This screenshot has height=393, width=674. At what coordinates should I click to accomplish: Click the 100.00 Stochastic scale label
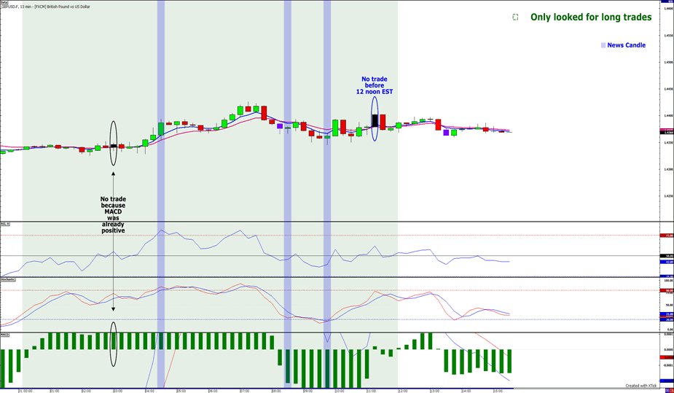(x=668, y=280)
